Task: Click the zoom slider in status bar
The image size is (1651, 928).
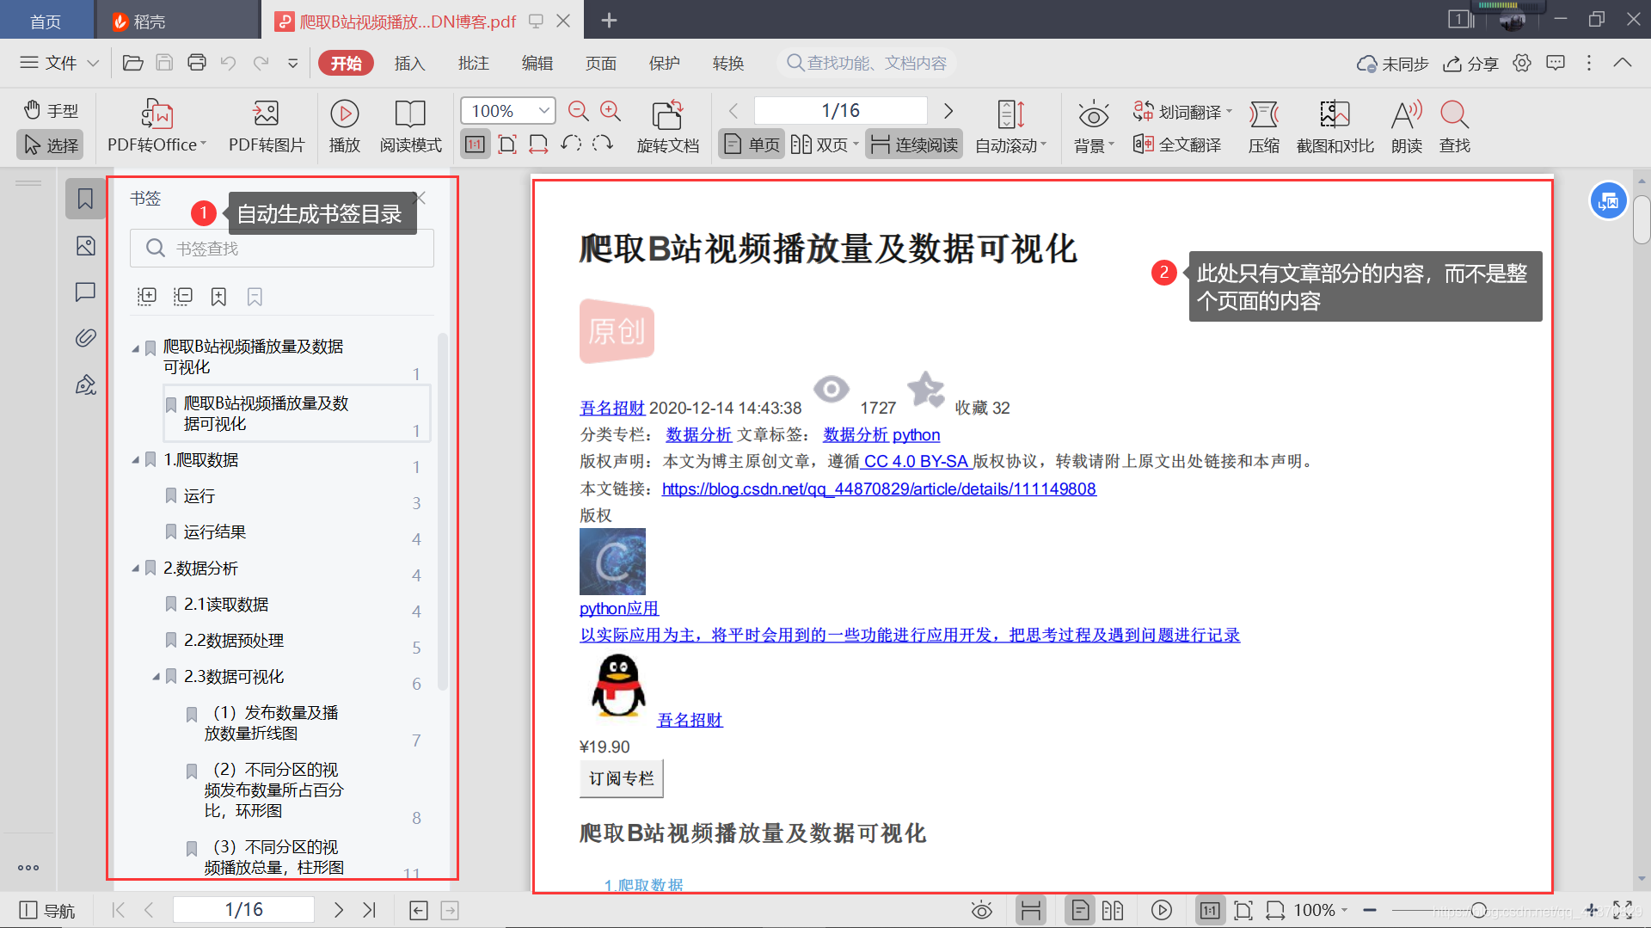Action: [1479, 910]
